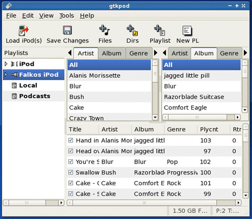This screenshot has height=219, width=252.
Task: Sort tracks by Album column header
Action: tap(148, 129)
